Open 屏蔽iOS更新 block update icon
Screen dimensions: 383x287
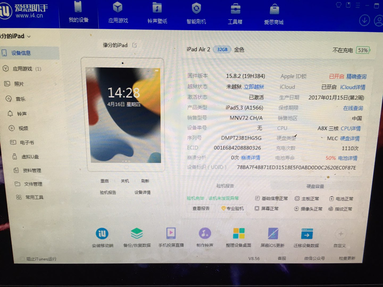click(x=273, y=234)
